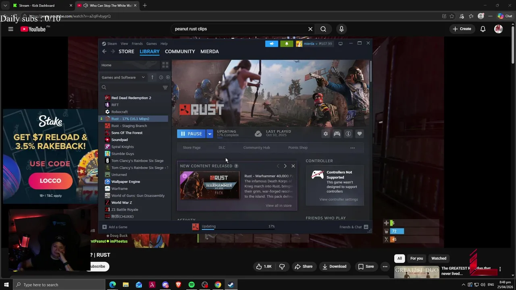This screenshot has height=290, width=516.
Task: Toggle ready-to-play filter in Steam library
Action: 168,77
